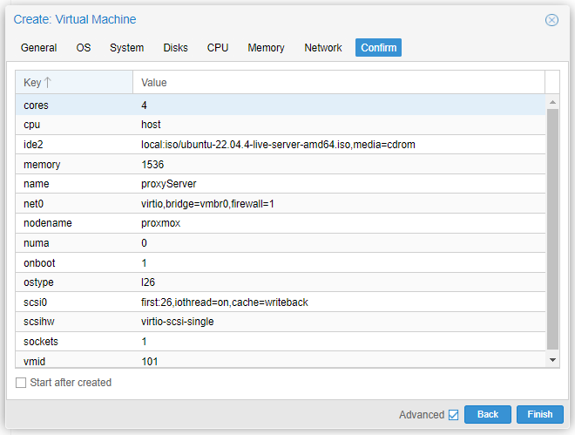Select the net0 key cell
The image size is (575, 435).
point(33,204)
